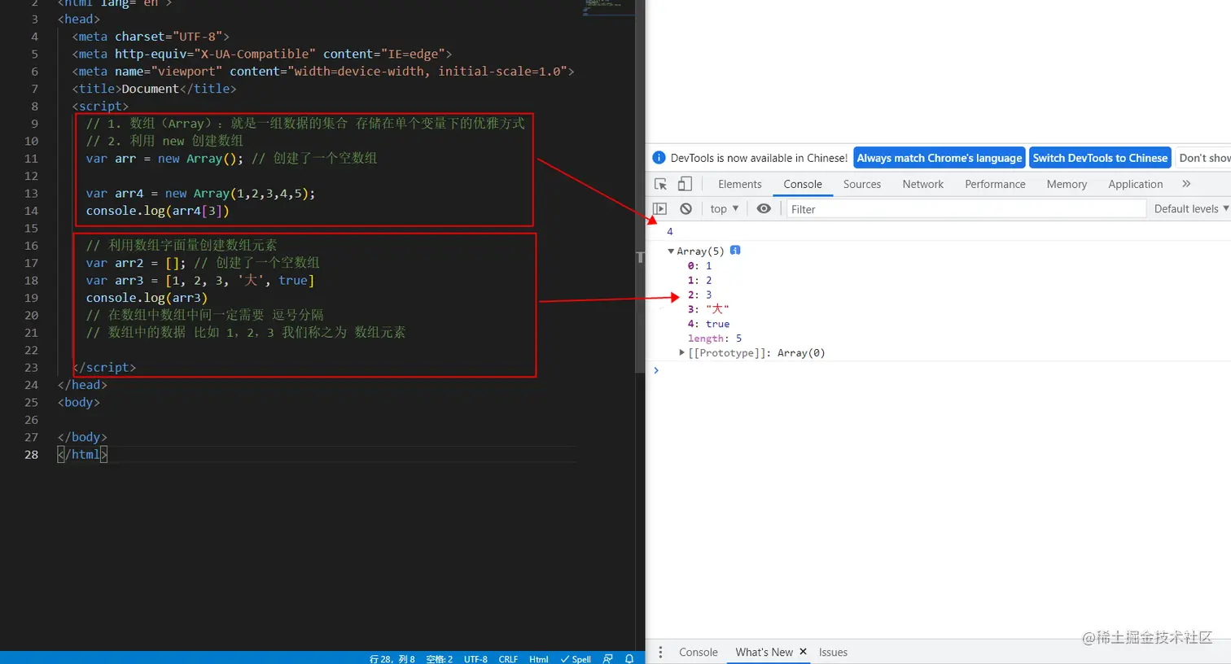1231x664 pixels.
Task: Open the Issues drawer tab
Action: 833,652
